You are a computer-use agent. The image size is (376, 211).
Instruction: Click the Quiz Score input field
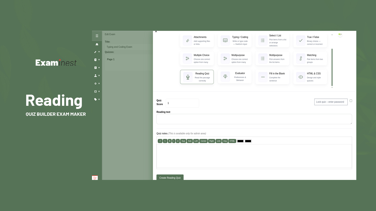[182, 103]
